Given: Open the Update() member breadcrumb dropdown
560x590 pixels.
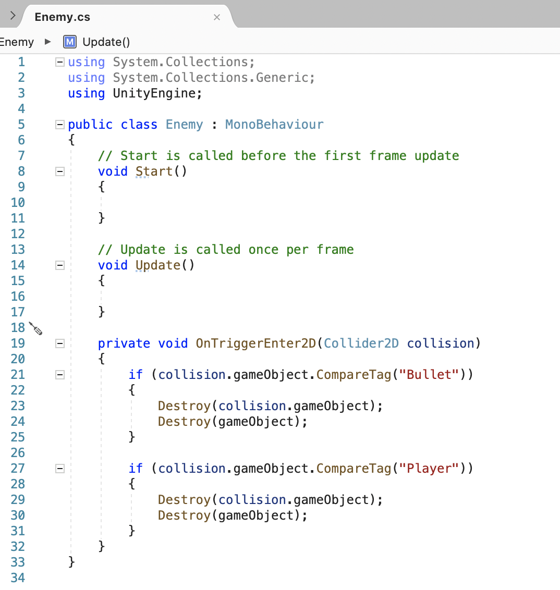Looking at the screenshot, I should point(106,42).
